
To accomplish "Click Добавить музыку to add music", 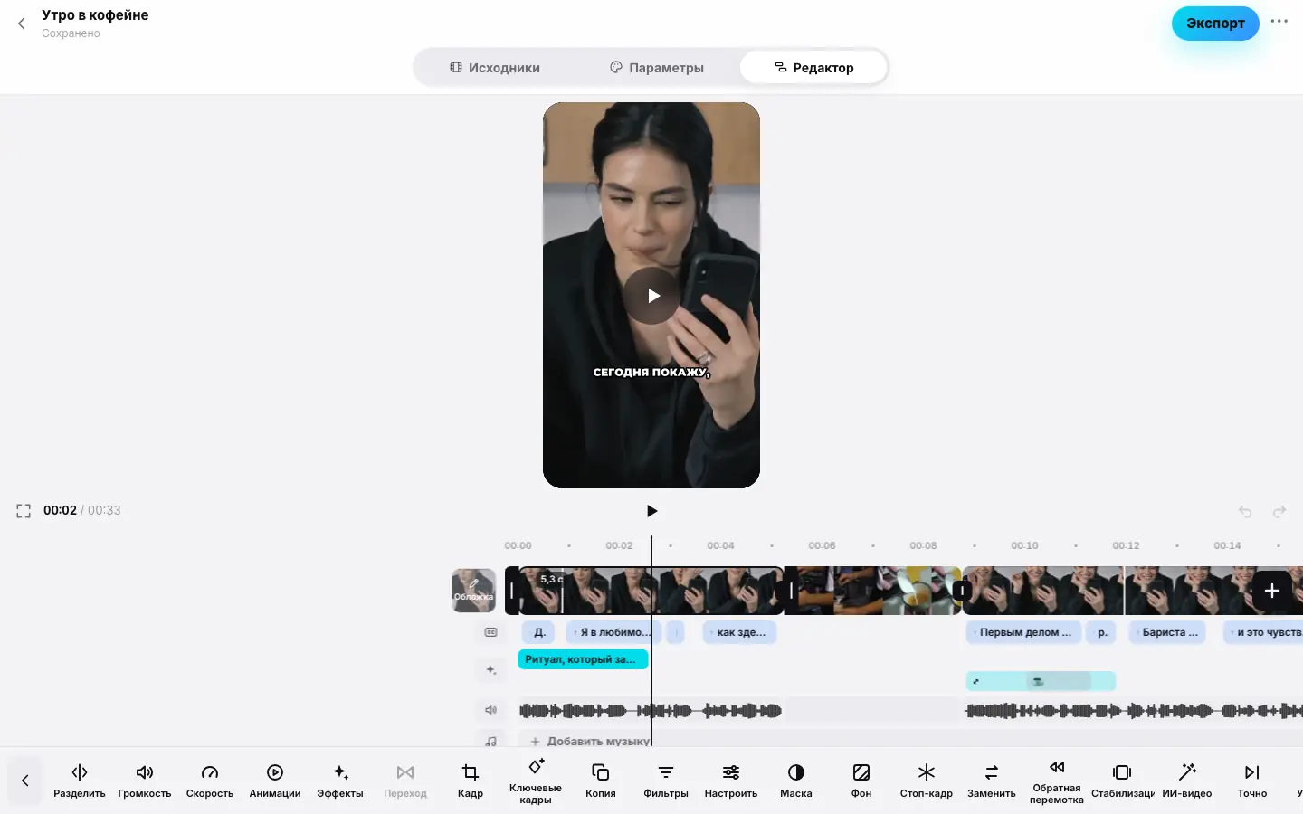I will [x=590, y=741].
